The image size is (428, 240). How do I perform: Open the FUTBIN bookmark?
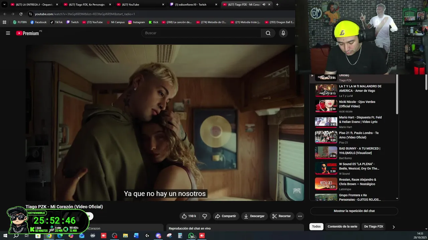point(20,22)
